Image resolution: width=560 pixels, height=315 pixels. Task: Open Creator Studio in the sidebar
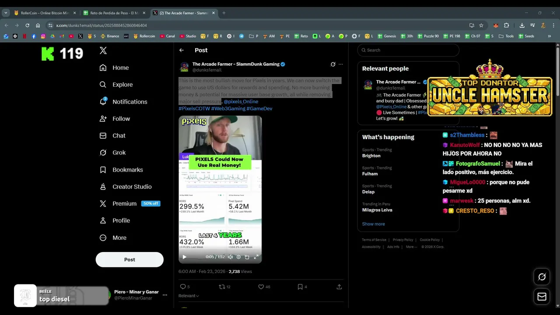click(126, 187)
